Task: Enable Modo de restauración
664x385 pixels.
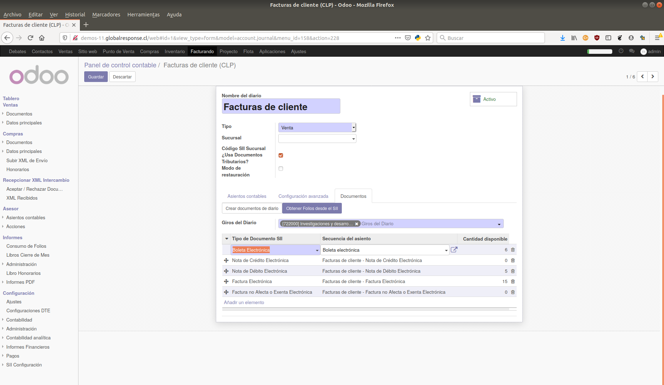Action: [x=281, y=168]
